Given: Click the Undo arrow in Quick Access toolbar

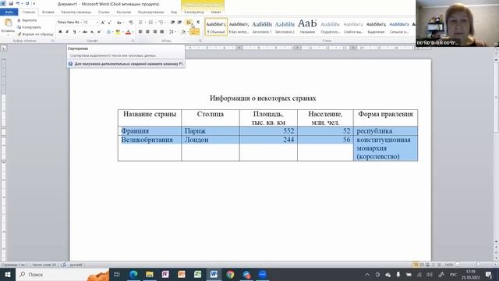Looking at the screenshot, I should coord(17,3).
